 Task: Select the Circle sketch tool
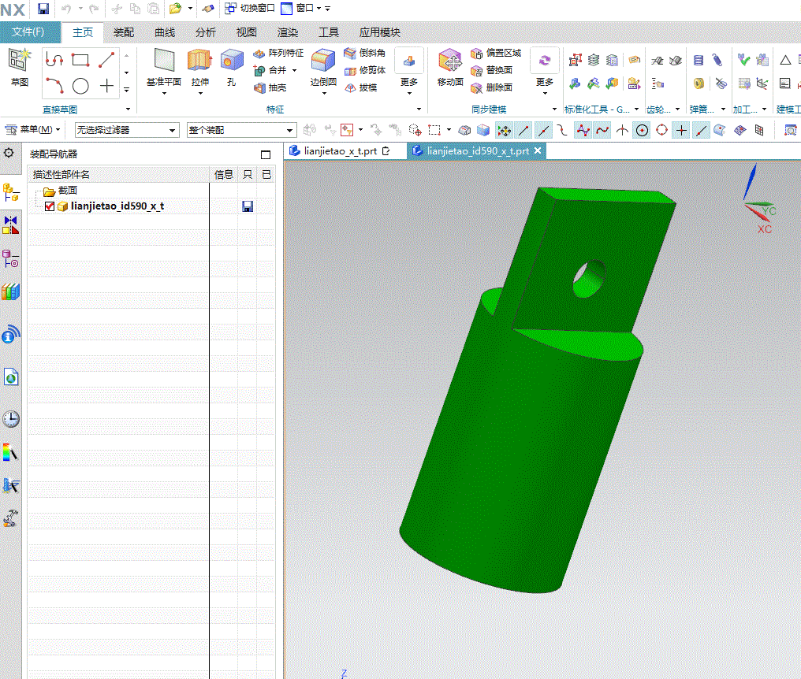coord(80,86)
